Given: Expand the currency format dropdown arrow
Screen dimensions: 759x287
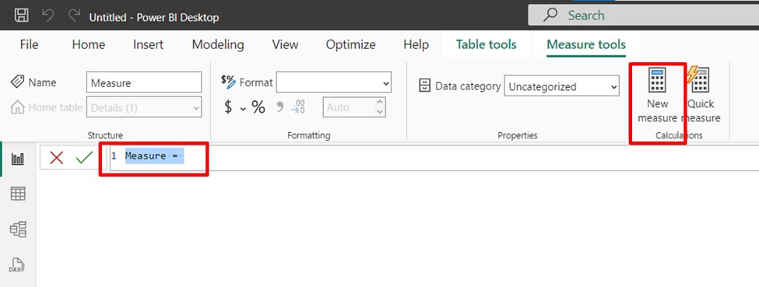Looking at the screenshot, I should (243, 108).
